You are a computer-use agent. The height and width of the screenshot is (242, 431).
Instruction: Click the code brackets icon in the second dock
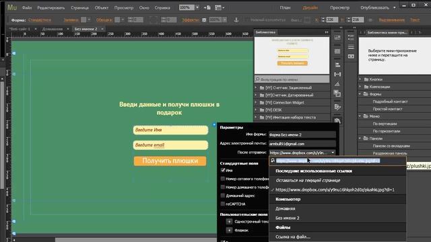tap(351, 56)
